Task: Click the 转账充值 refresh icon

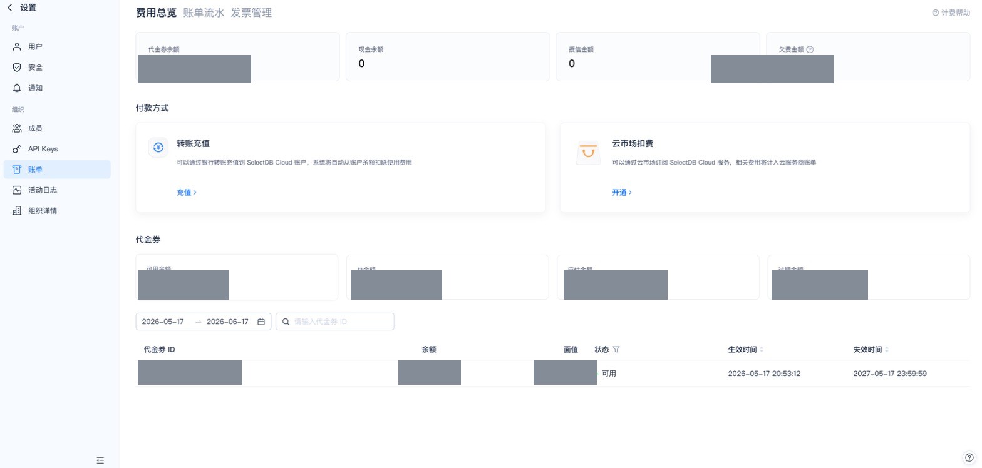Action: [158, 147]
